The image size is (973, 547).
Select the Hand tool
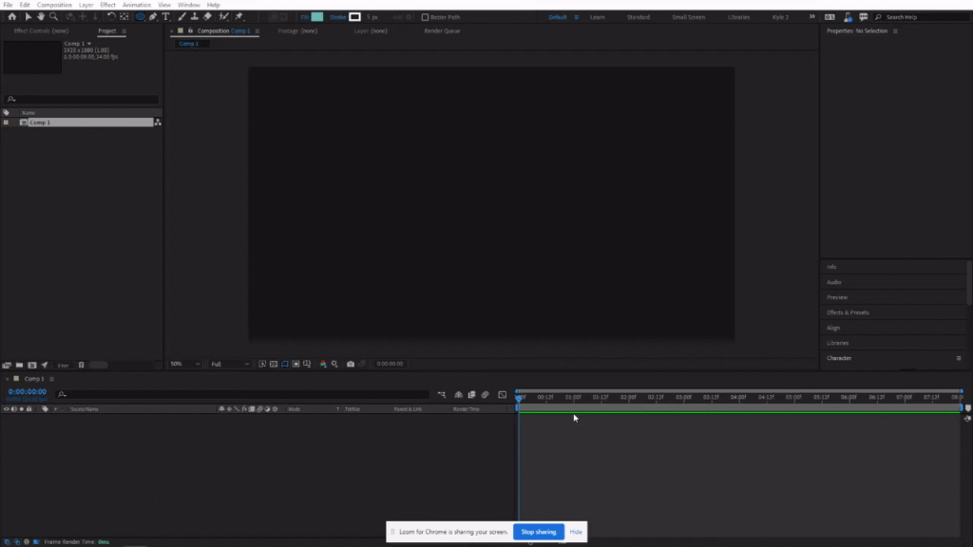click(41, 17)
